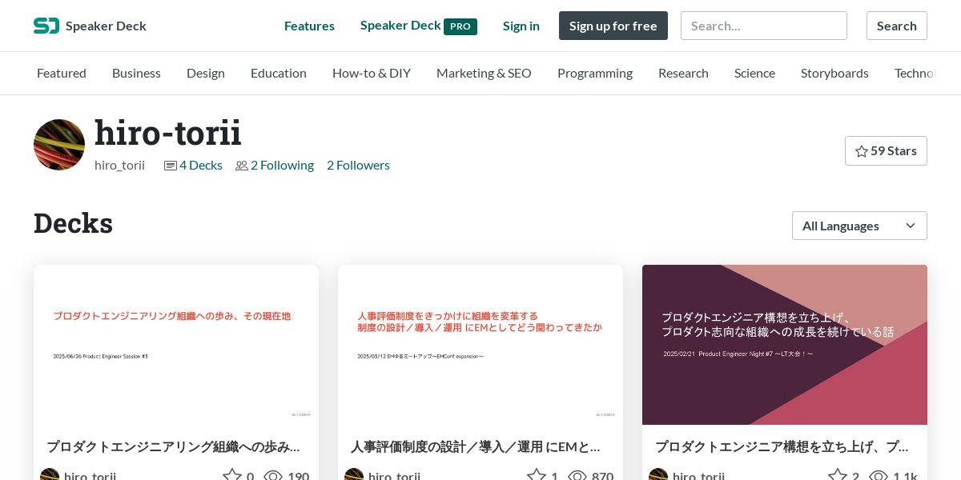Viewport: 961px width, 480px height.
Task: Open the All Languages dropdown
Action: click(x=859, y=226)
